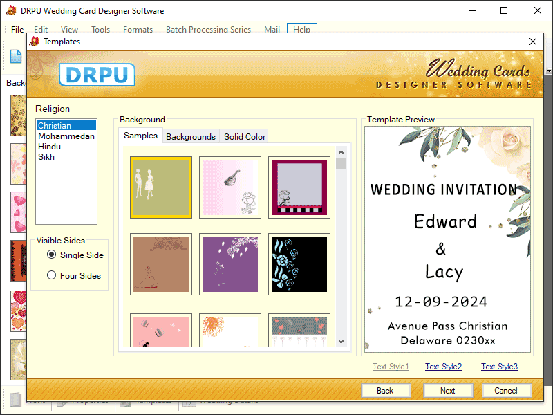
Task: Select Mohammedan in Religion list
Action: [x=66, y=136]
